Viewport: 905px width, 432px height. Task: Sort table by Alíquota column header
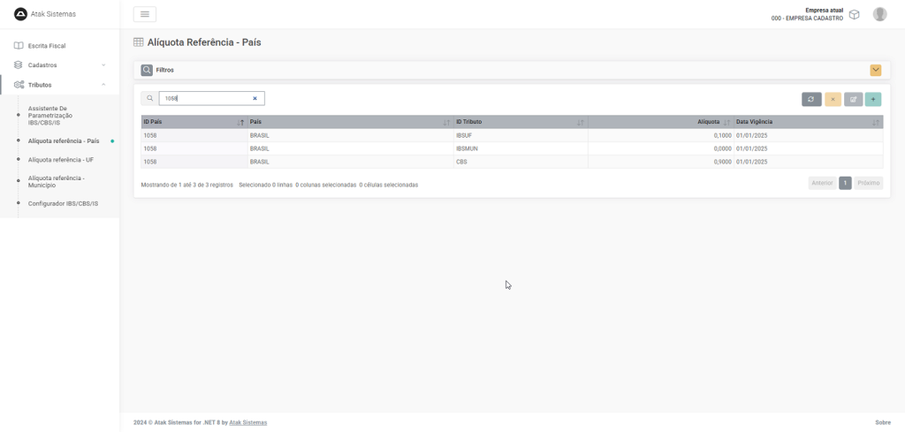(708, 122)
